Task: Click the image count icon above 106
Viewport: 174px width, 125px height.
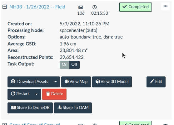Action: tap(81, 7)
